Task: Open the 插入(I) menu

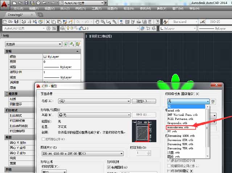Action: pyautogui.click(x=65, y=9)
